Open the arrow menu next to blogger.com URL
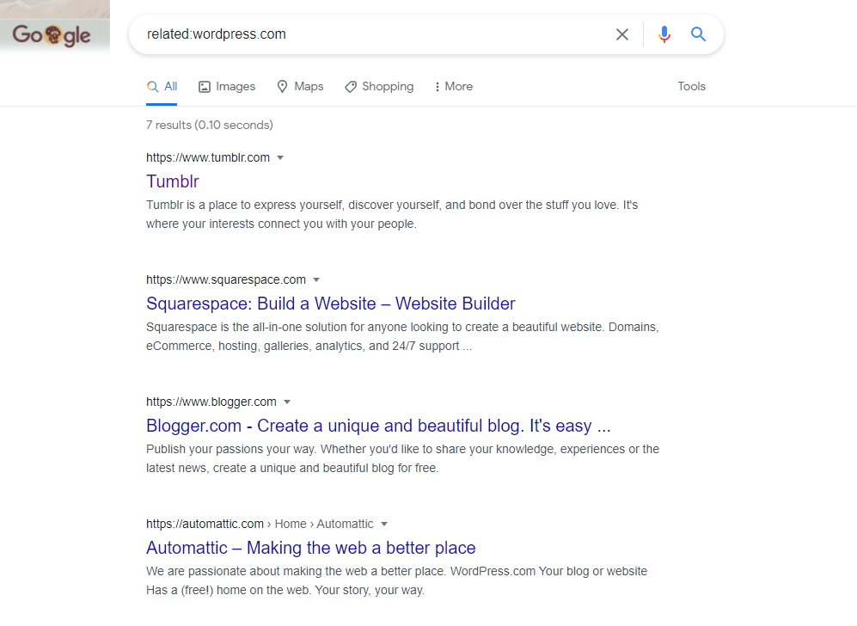 pyautogui.click(x=287, y=402)
